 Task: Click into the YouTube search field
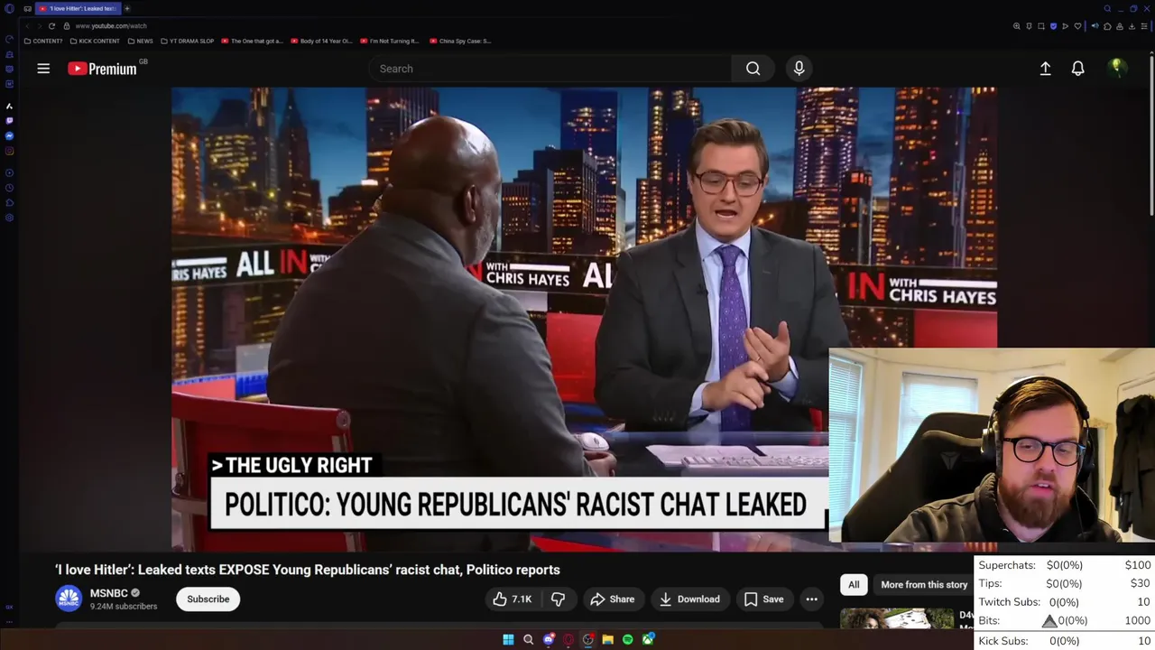coord(550,69)
